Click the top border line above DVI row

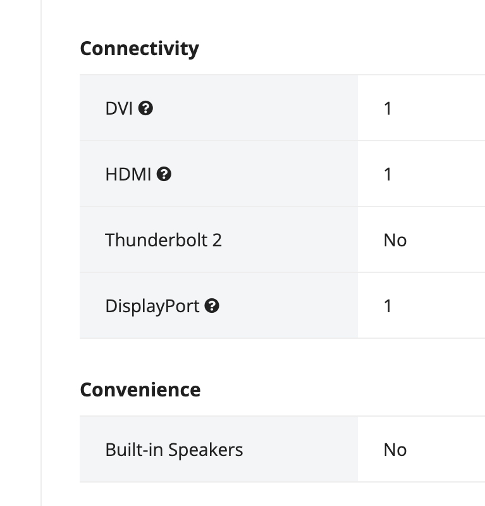[282, 75]
